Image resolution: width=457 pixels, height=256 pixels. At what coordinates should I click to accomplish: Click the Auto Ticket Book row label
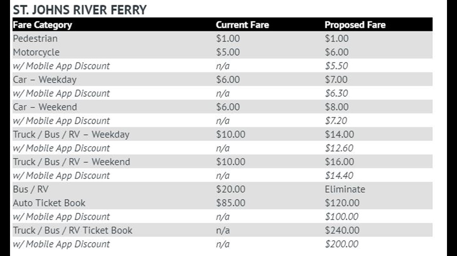[49, 203]
